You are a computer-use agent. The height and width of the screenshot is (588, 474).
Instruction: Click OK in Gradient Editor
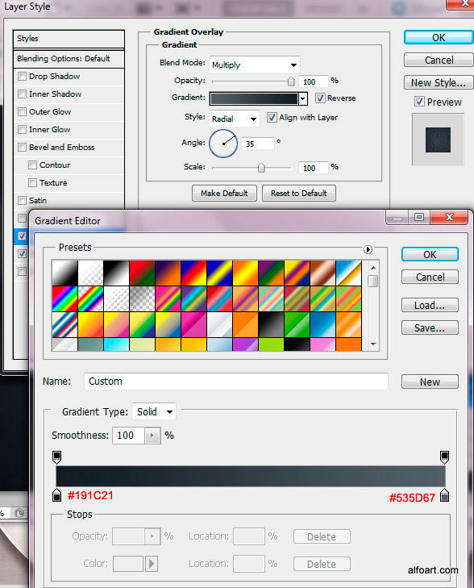pyautogui.click(x=430, y=254)
